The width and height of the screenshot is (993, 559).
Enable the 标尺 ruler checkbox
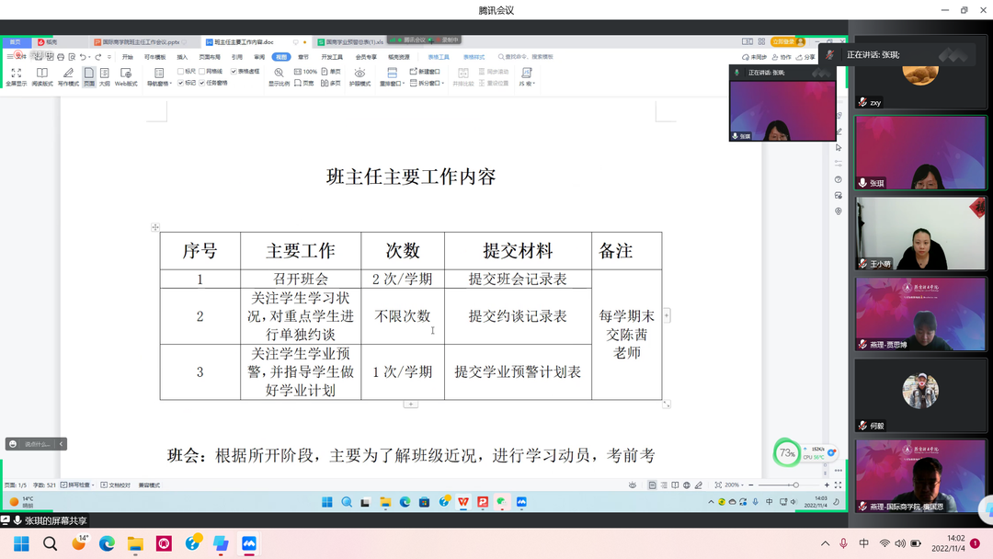[181, 71]
